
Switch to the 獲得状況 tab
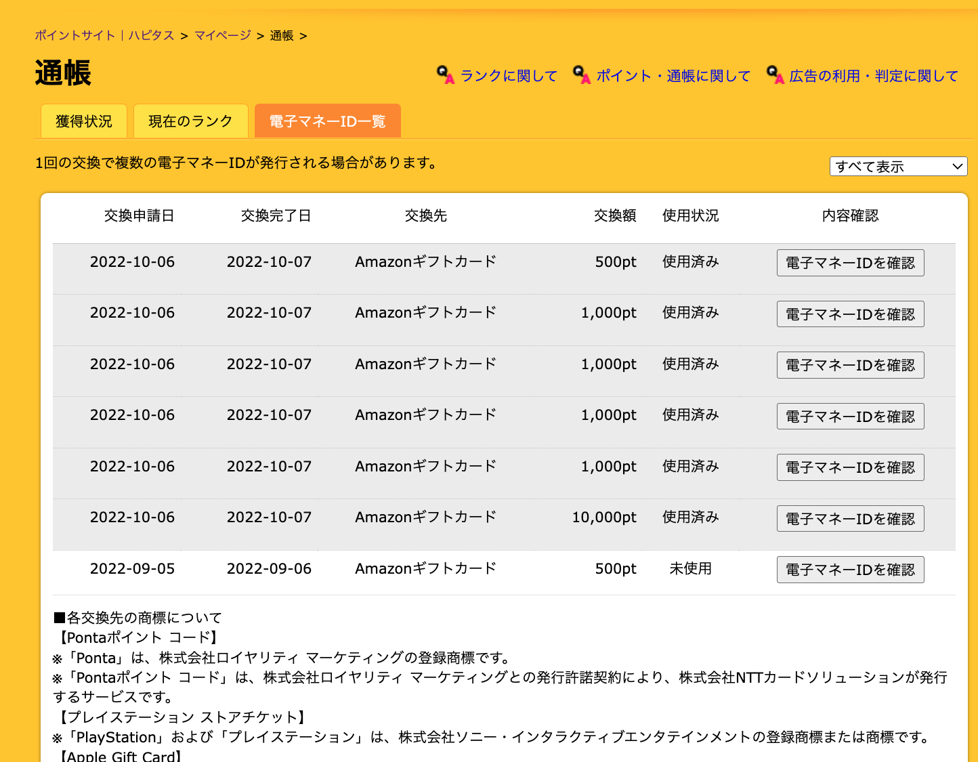[84, 121]
